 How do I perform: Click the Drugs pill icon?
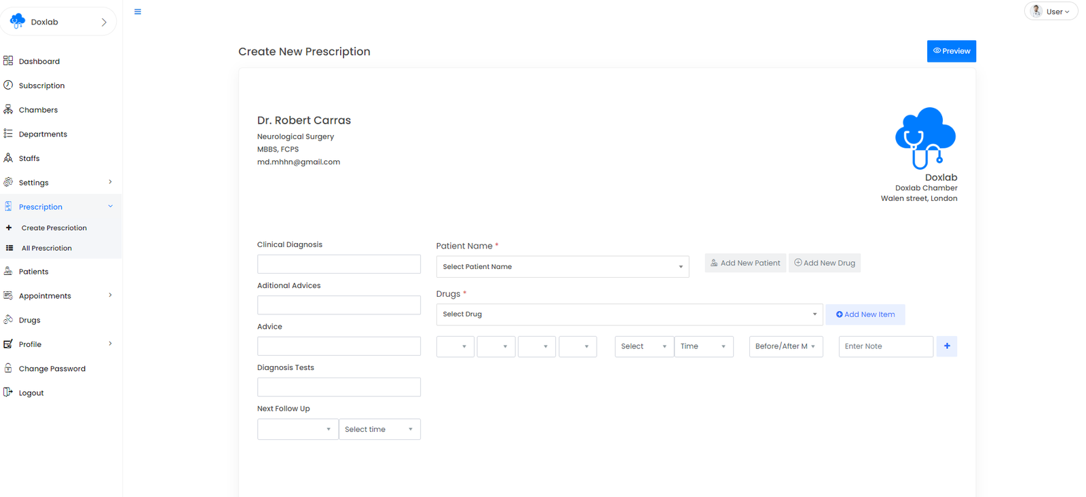pyautogui.click(x=8, y=320)
